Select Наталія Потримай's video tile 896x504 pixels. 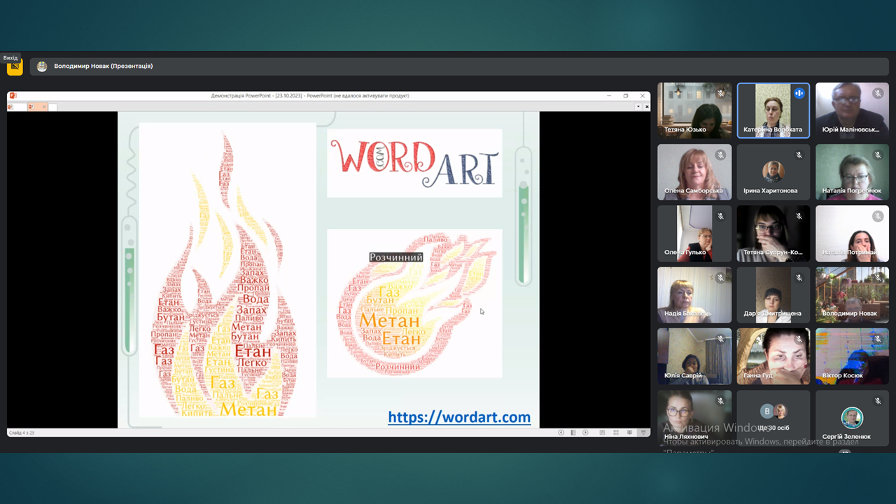click(x=852, y=234)
